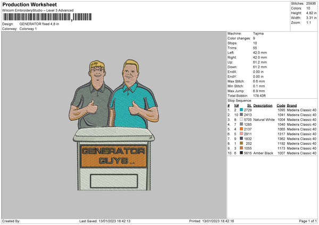Click stitch count 5705 in row 3
This screenshot has width=319, height=225.
[248, 119]
